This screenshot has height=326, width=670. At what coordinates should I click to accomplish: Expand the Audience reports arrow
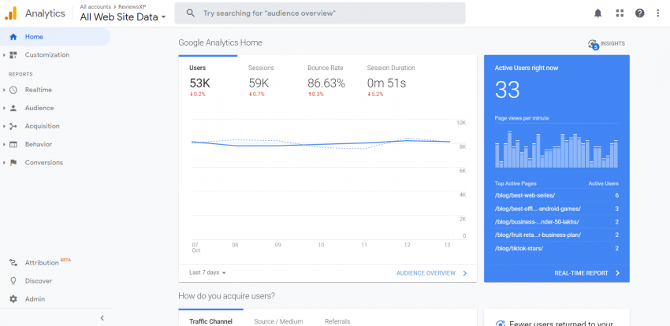point(4,108)
